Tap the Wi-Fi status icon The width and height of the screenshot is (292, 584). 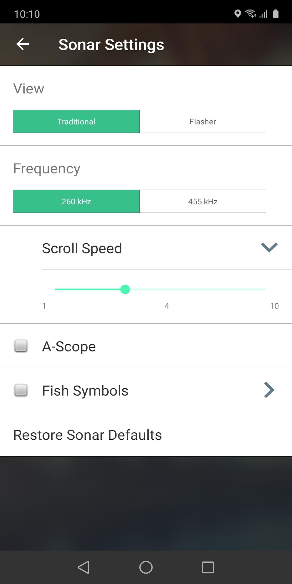click(251, 14)
